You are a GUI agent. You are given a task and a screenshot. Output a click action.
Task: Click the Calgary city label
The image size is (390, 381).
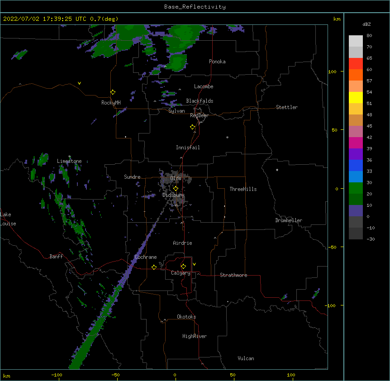pos(181,273)
